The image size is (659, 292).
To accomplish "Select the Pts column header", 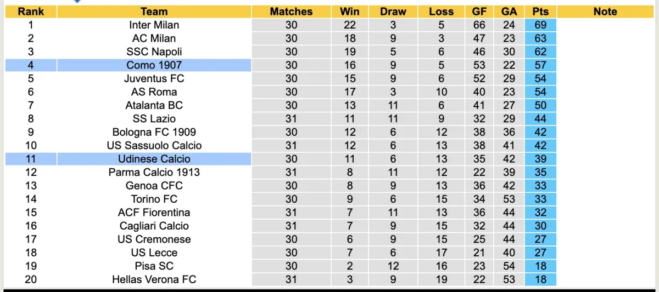I will tap(540, 12).
